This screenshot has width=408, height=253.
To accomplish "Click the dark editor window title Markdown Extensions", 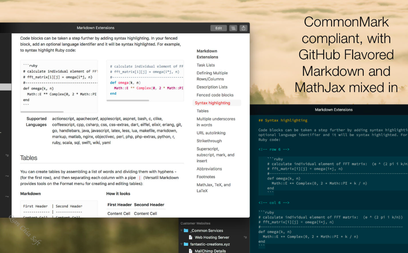I will pos(334,110).
